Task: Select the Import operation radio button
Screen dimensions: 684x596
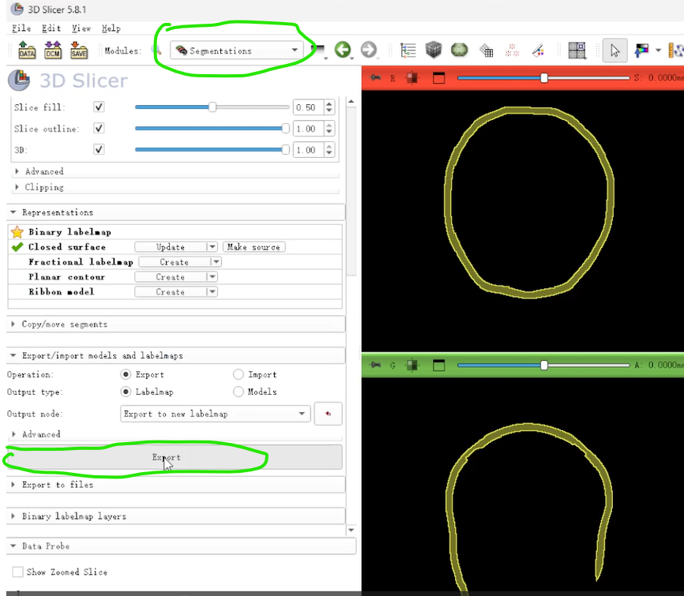Action: (239, 374)
